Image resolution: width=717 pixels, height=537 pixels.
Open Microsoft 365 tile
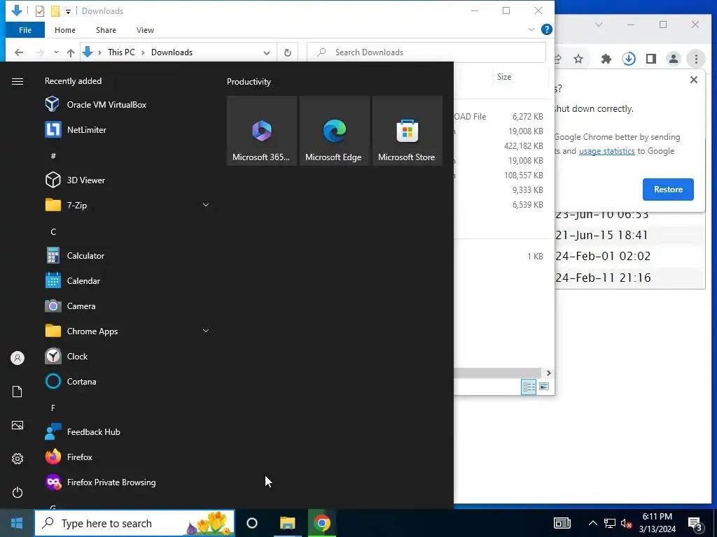point(262,131)
